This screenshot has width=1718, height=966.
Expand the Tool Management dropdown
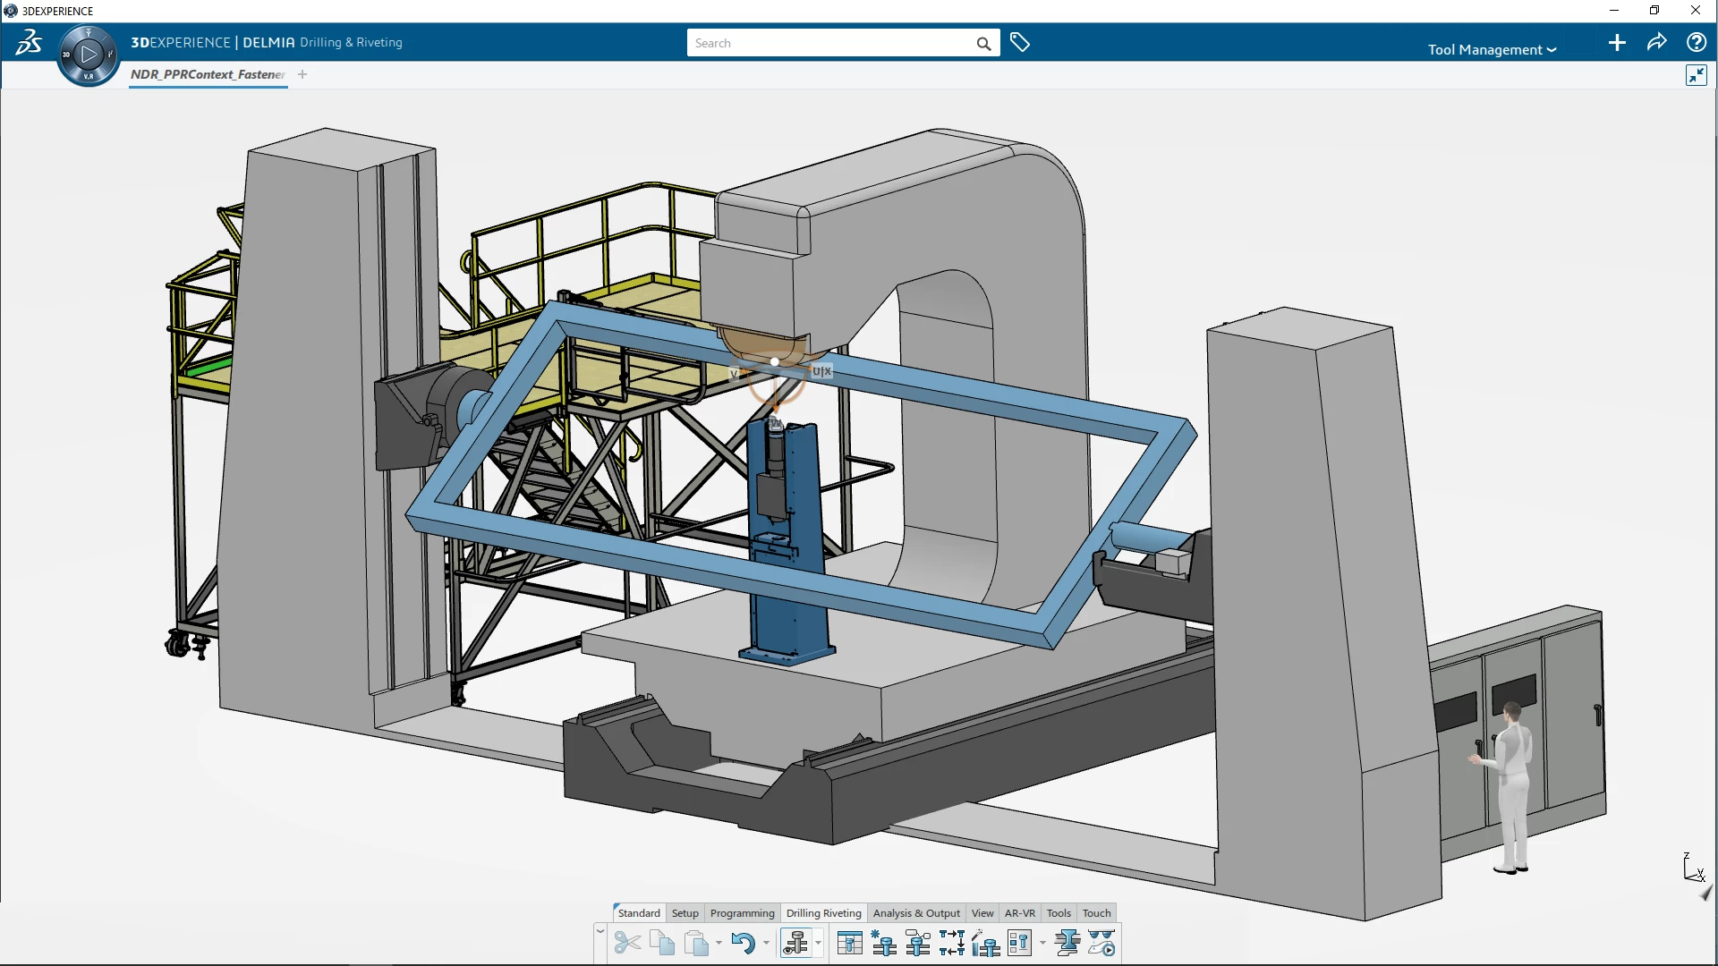click(x=1492, y=49)
